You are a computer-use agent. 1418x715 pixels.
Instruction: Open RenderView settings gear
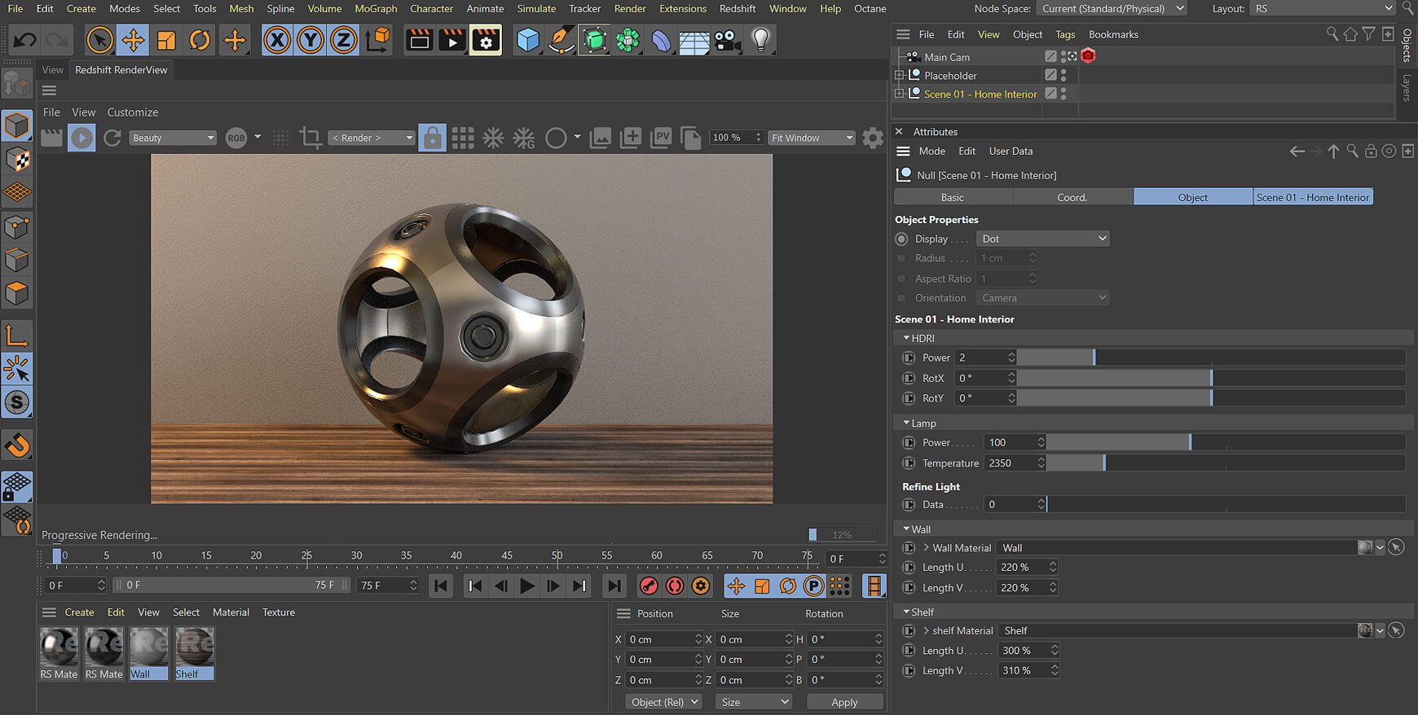point(873,138)
